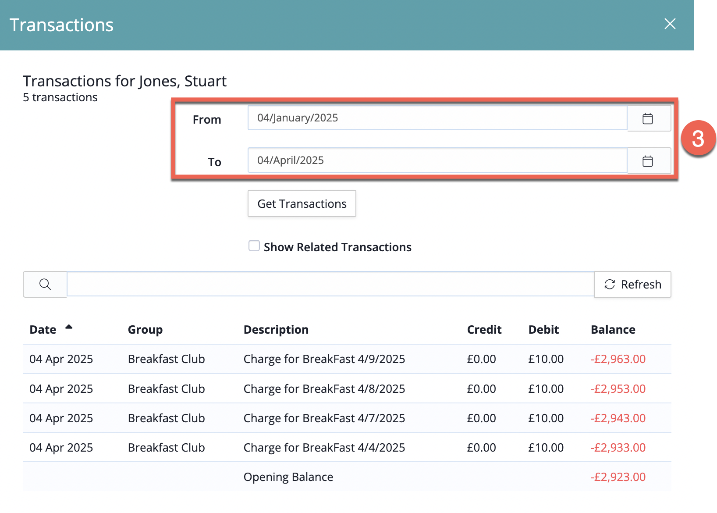Click the To date input field

(x=437, y=160)
